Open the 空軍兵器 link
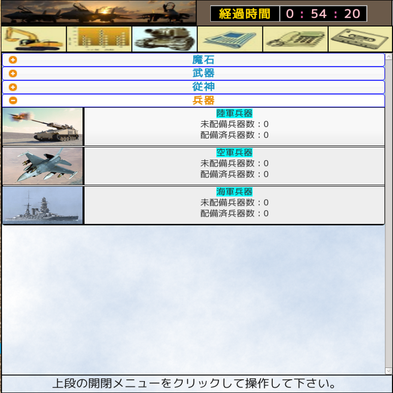The image size is (393, 393). 234,152
